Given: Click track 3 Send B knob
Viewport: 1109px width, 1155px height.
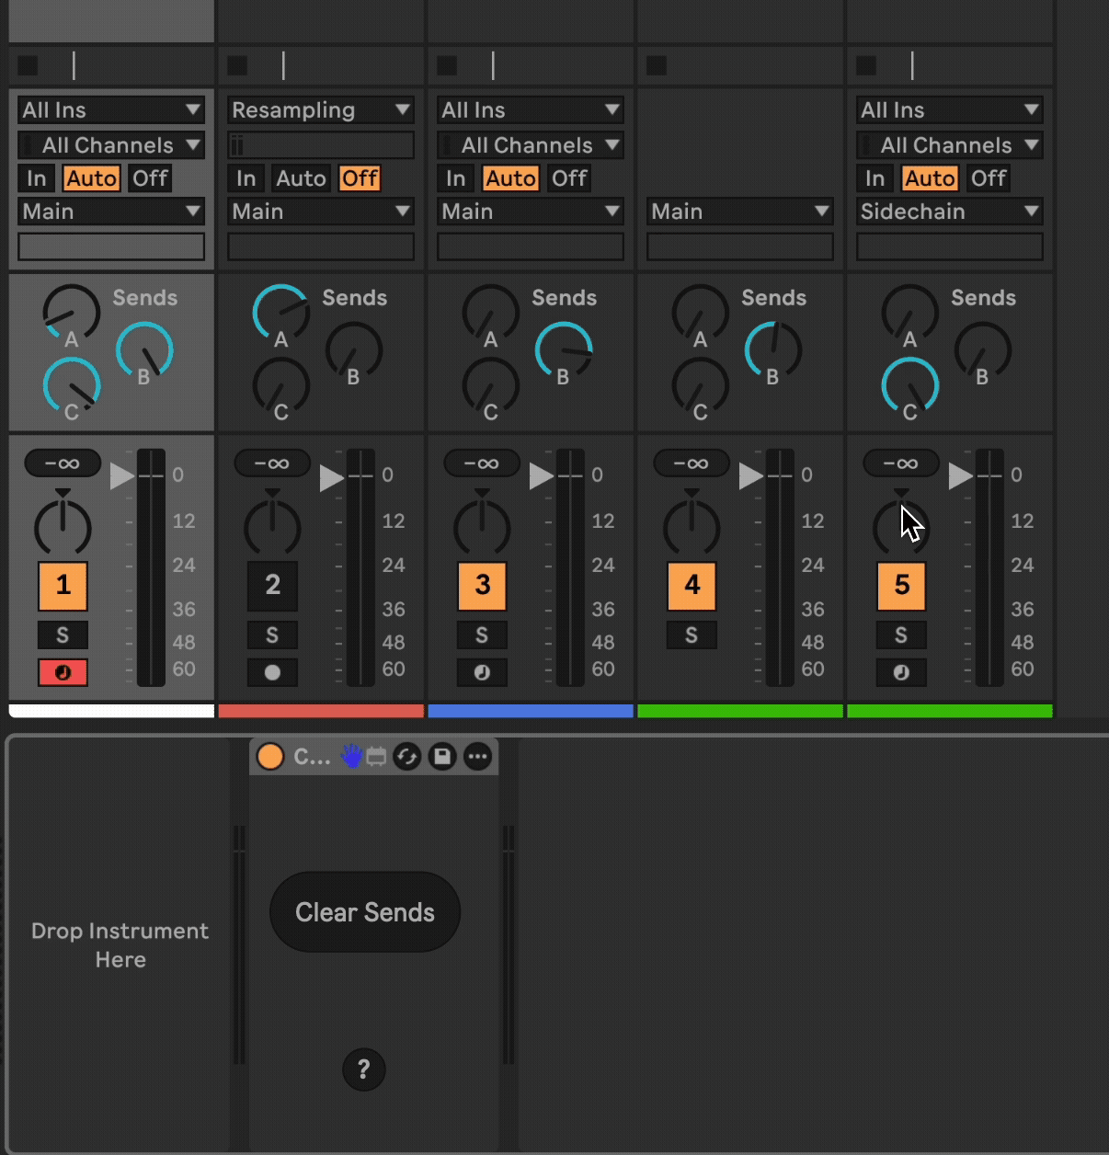Looking at the screenshot, I should (564, 350).
